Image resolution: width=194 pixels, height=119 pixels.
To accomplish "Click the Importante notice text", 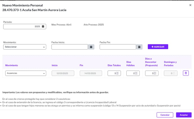I will [56, 92].
